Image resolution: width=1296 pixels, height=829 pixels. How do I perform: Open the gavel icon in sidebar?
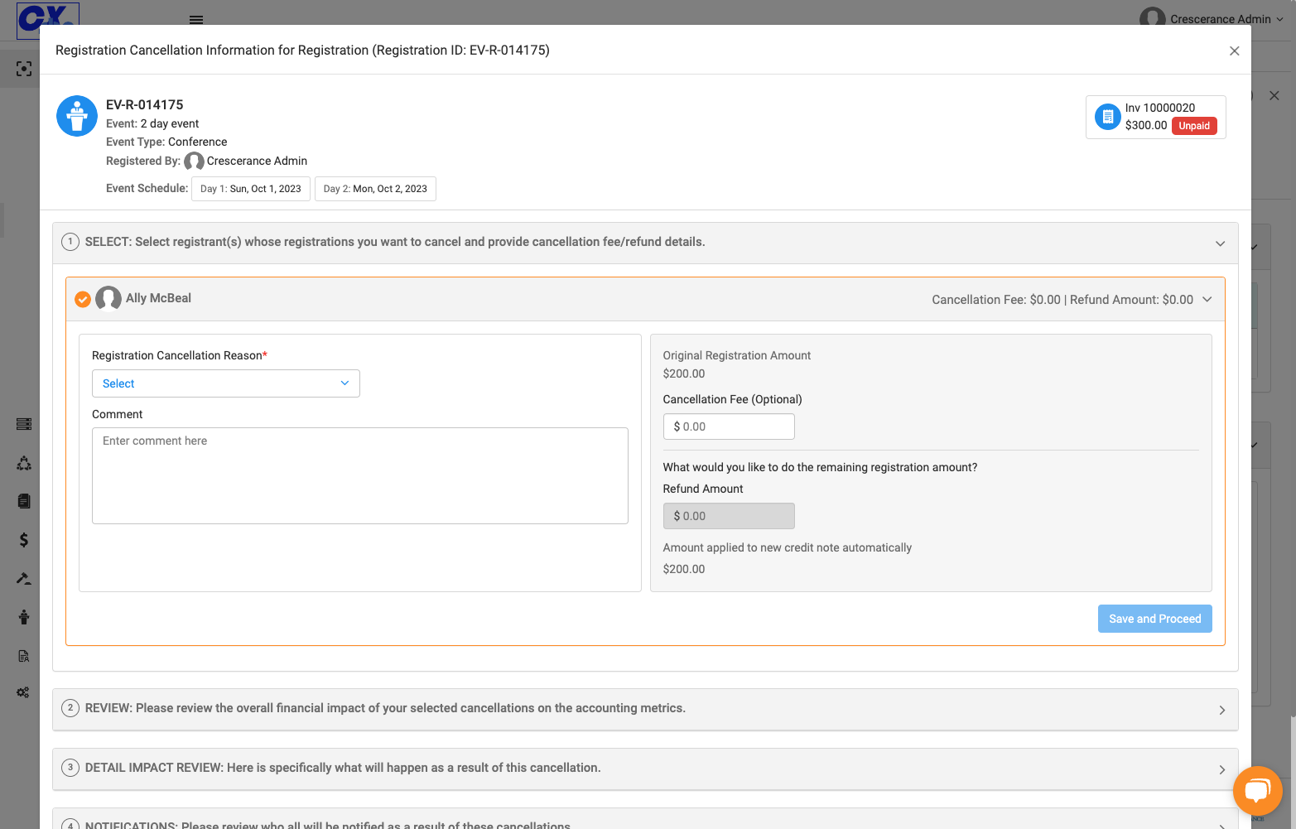(24, 578)
